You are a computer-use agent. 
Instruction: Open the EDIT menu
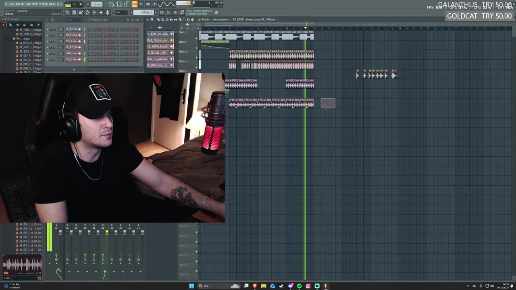(x=12, y=4)
